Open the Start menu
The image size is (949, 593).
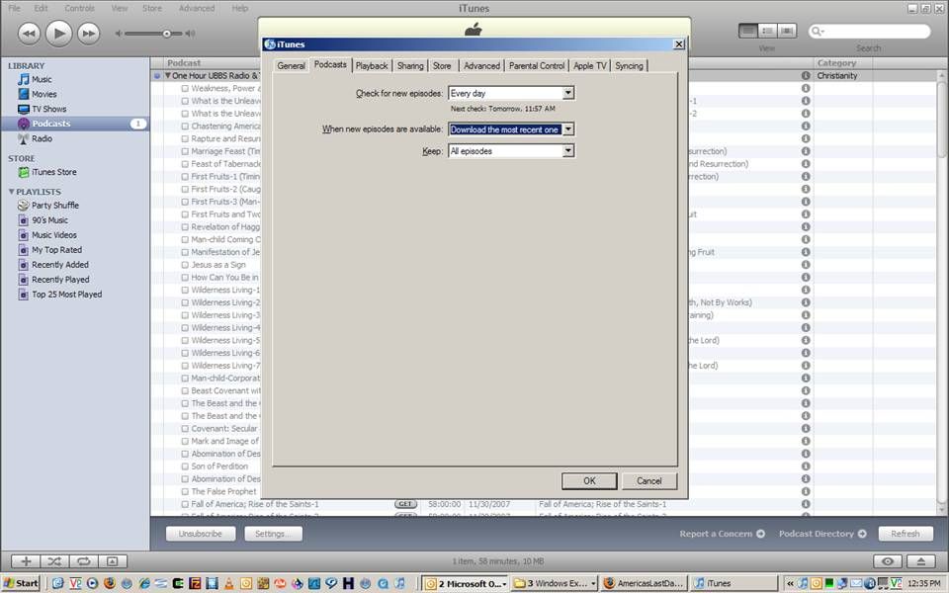click(21, 583)
